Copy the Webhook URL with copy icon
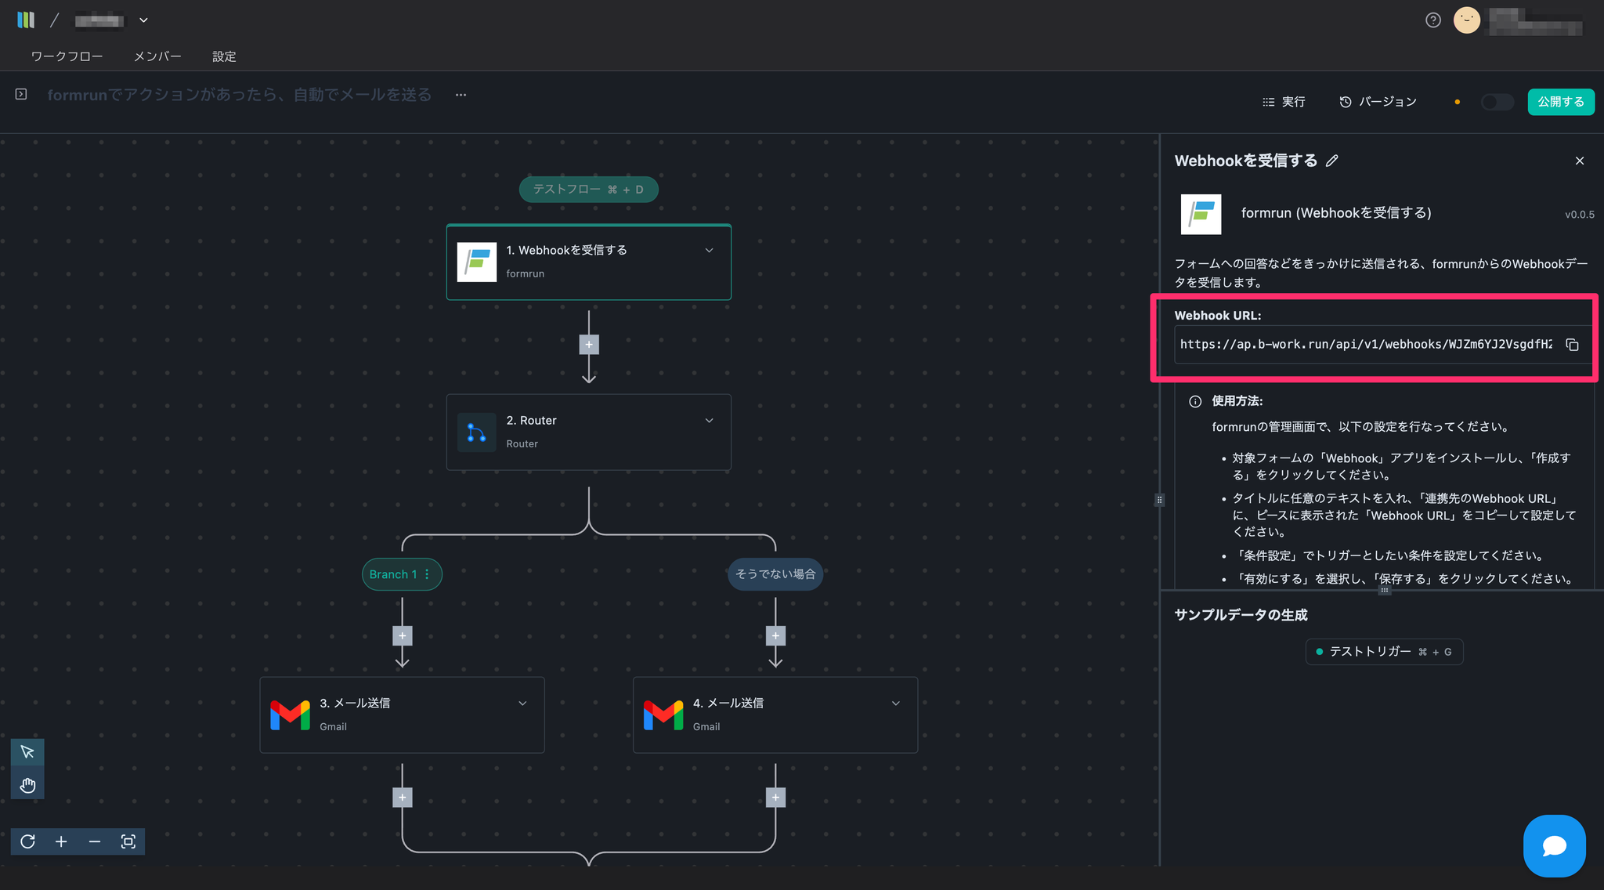1604x890 pixels. 1572,345
